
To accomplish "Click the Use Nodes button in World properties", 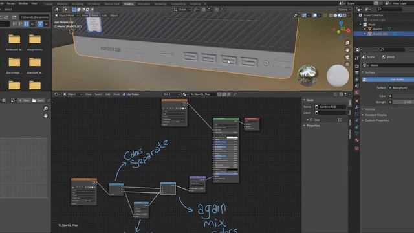I will click(388, 79).
